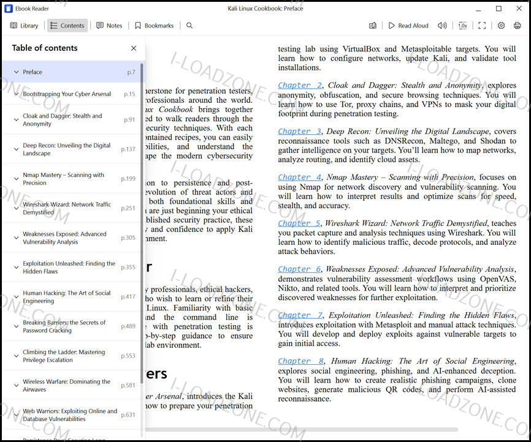Open the Library view
Screen dimensions: 531x442
point(24,26)
